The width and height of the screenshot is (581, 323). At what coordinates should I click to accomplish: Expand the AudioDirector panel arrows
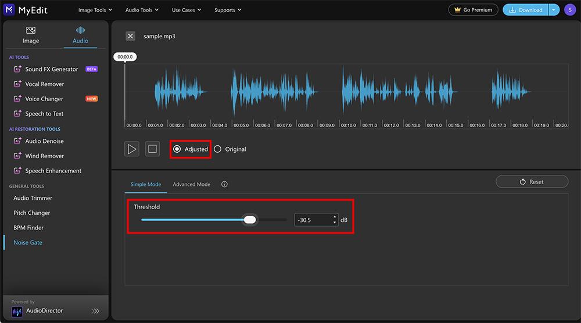(x=96, y=311)
